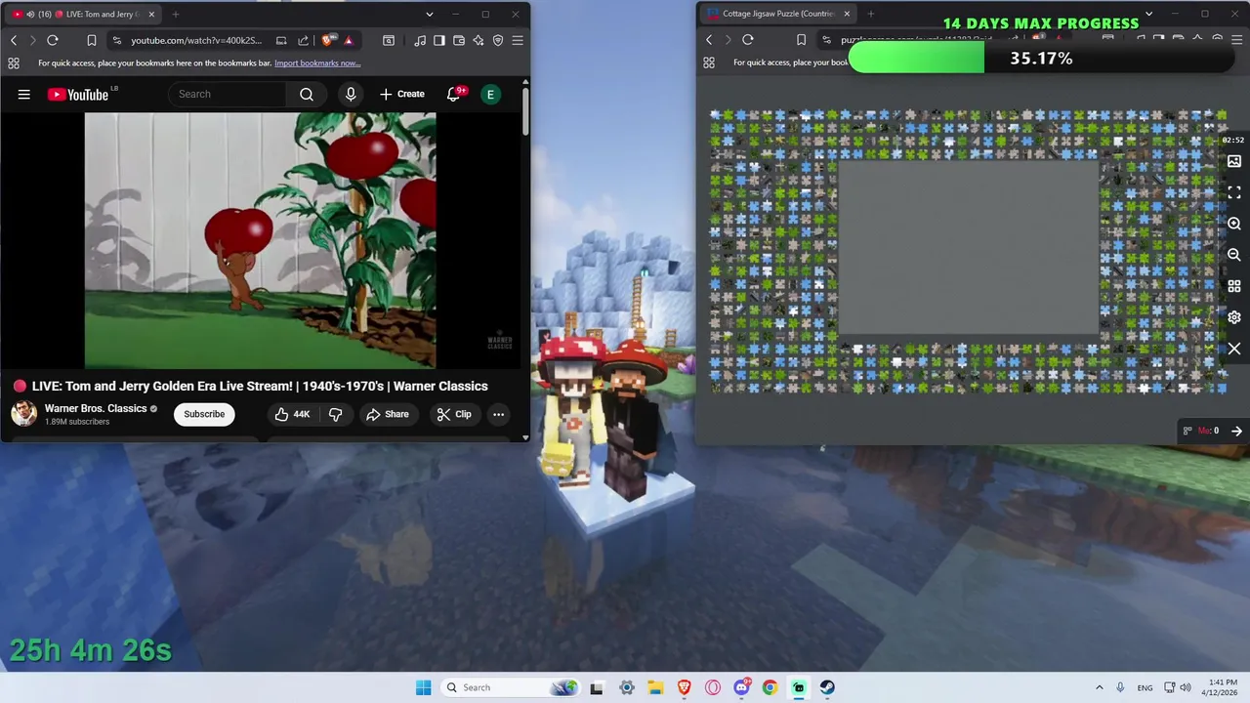Click the YouTube page vertical scrollbar
Screen dimensions: 1250x703
[x=525, y=112]
